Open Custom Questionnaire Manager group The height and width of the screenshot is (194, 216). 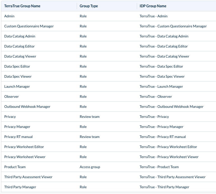click(29, 26)
